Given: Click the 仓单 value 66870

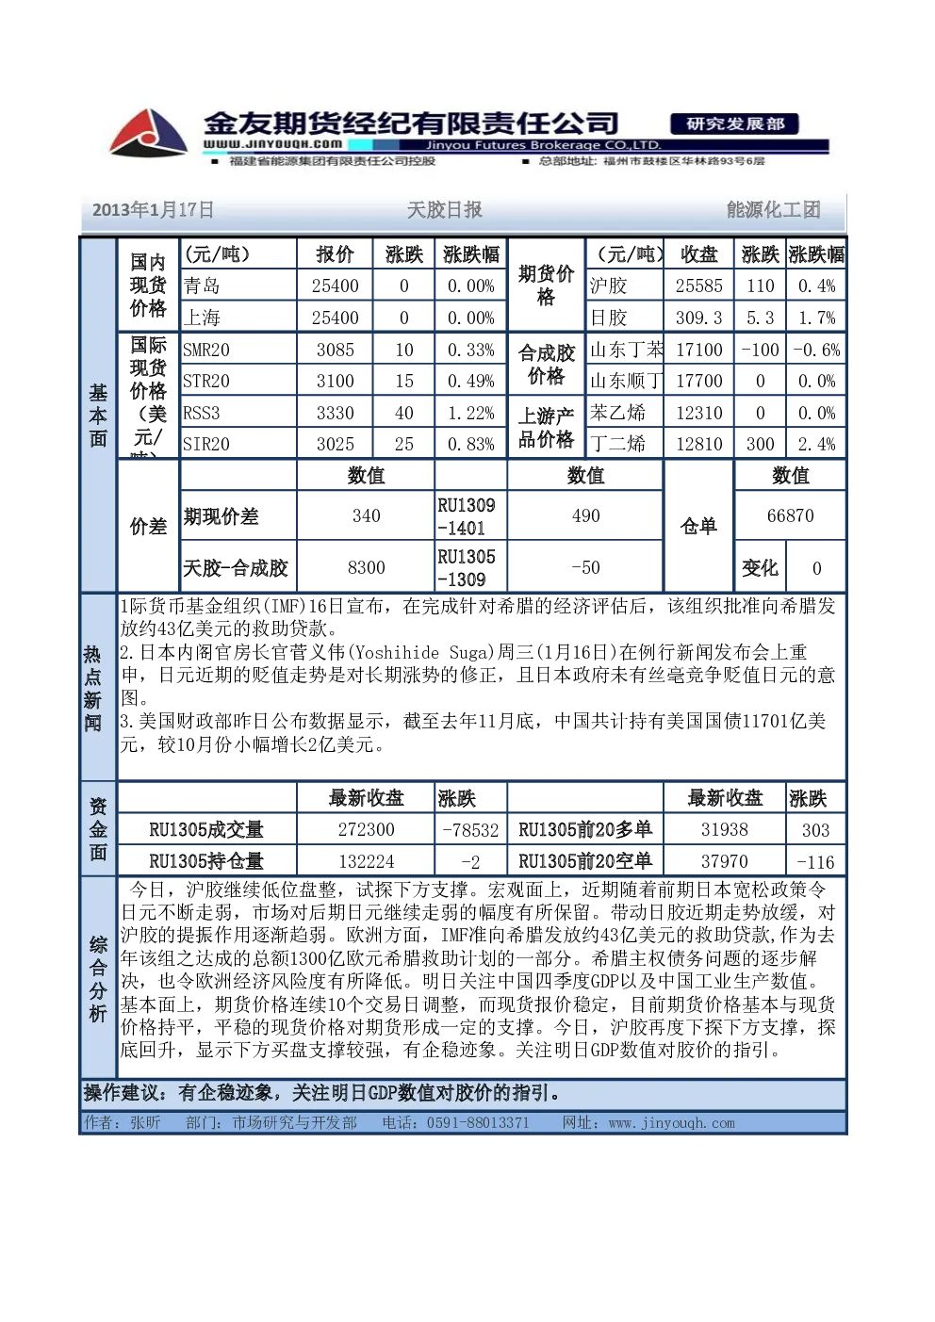Looking at the screenshot, I should click(790, 515).
